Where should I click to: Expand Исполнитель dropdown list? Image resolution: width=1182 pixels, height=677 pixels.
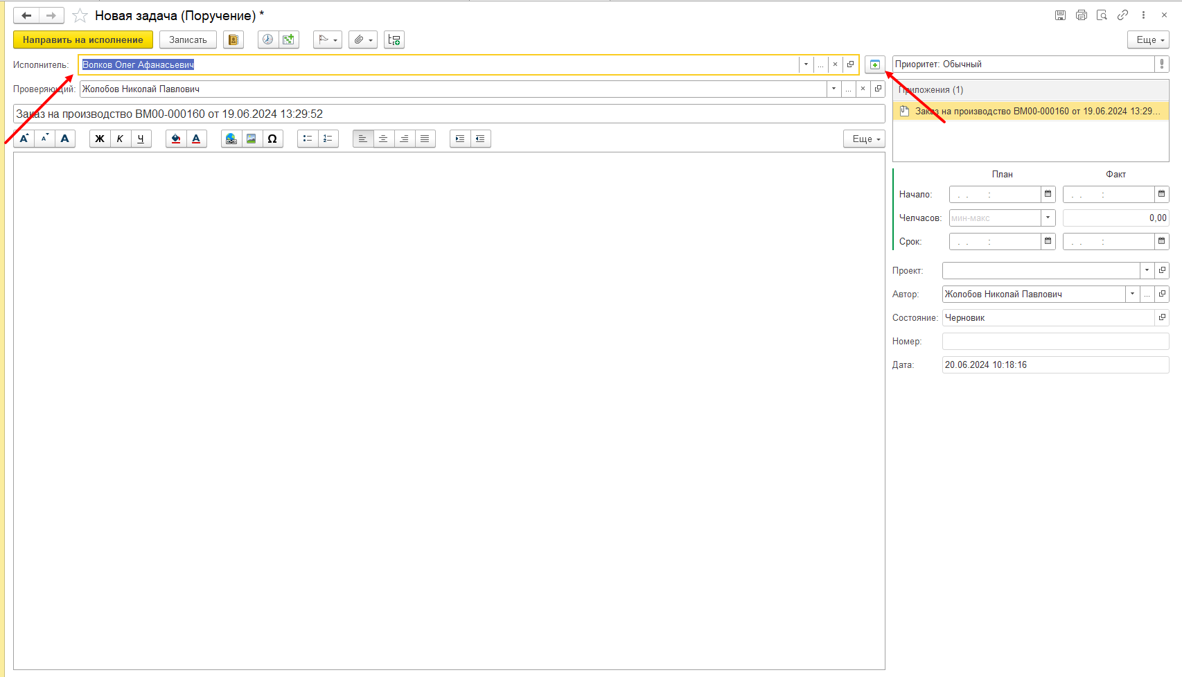pyautogui.click(x=806, y=64)
